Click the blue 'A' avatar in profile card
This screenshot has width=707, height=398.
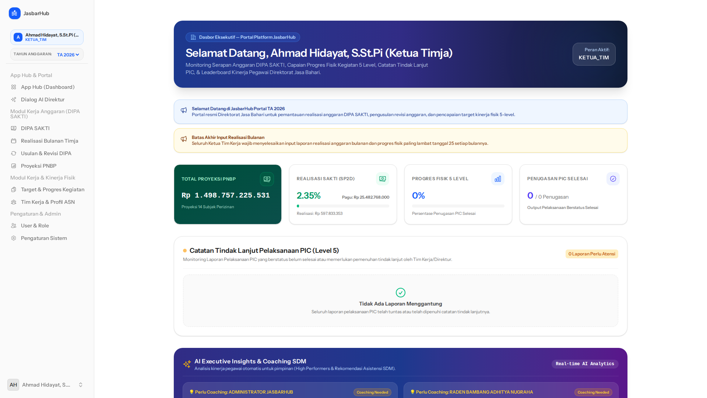[18, 37]
